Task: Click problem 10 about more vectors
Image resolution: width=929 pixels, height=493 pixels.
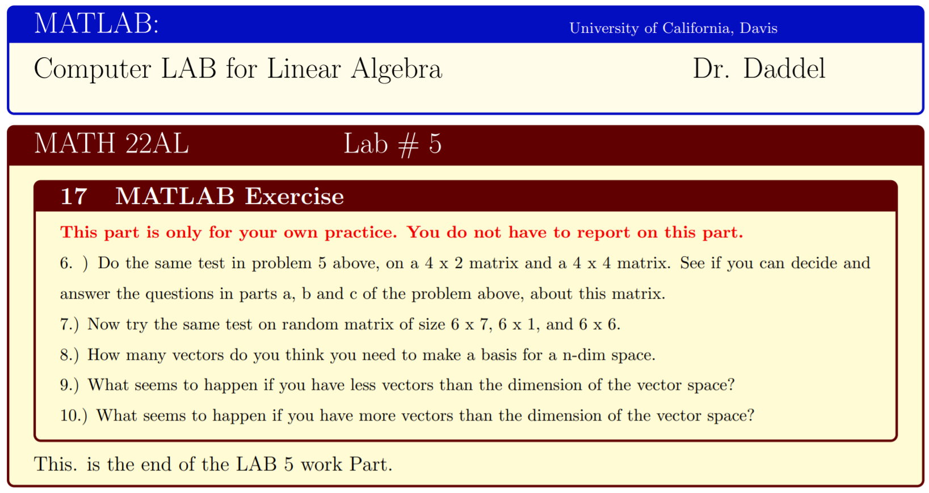Action: [407, 416]
